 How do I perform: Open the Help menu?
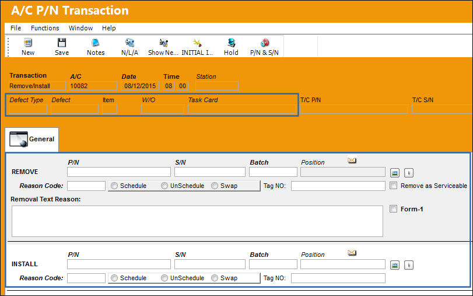tap(108, 28)
